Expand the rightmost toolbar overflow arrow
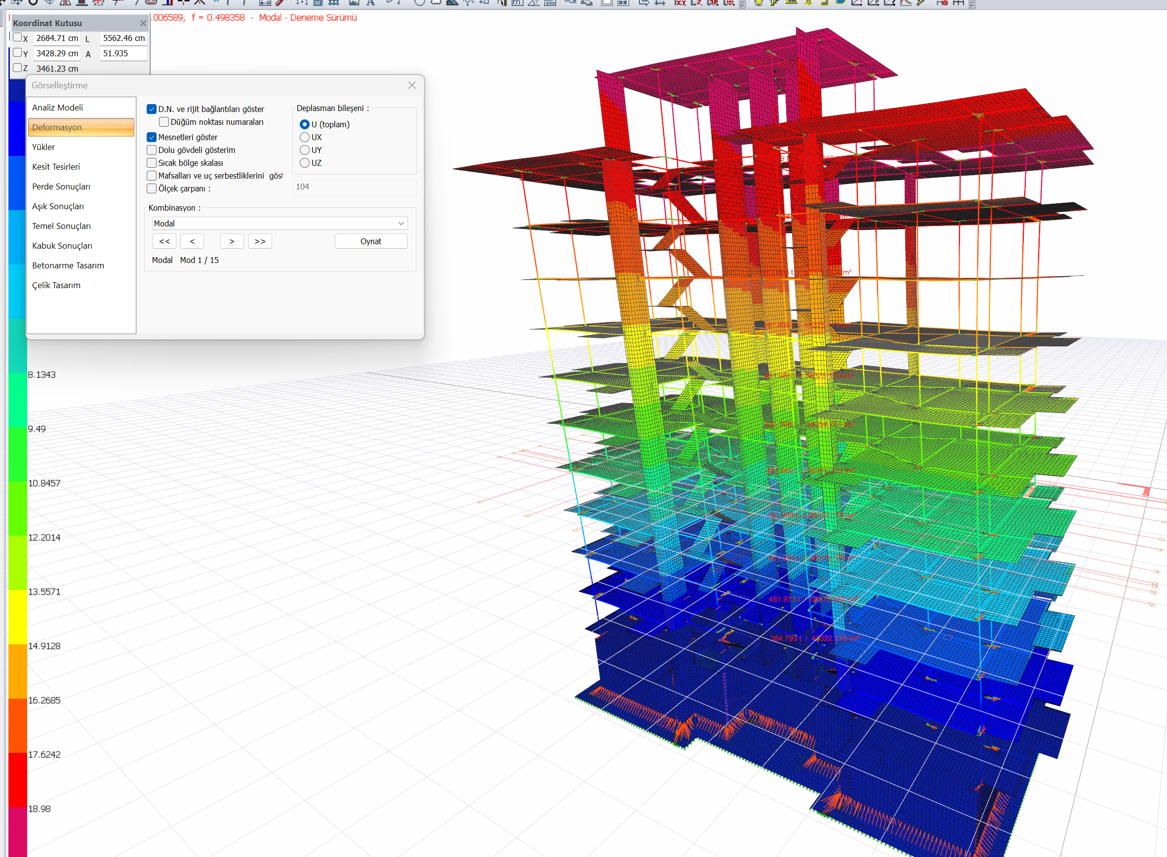This screenshot has width=1167, height=857. click(x=972, y=4)
